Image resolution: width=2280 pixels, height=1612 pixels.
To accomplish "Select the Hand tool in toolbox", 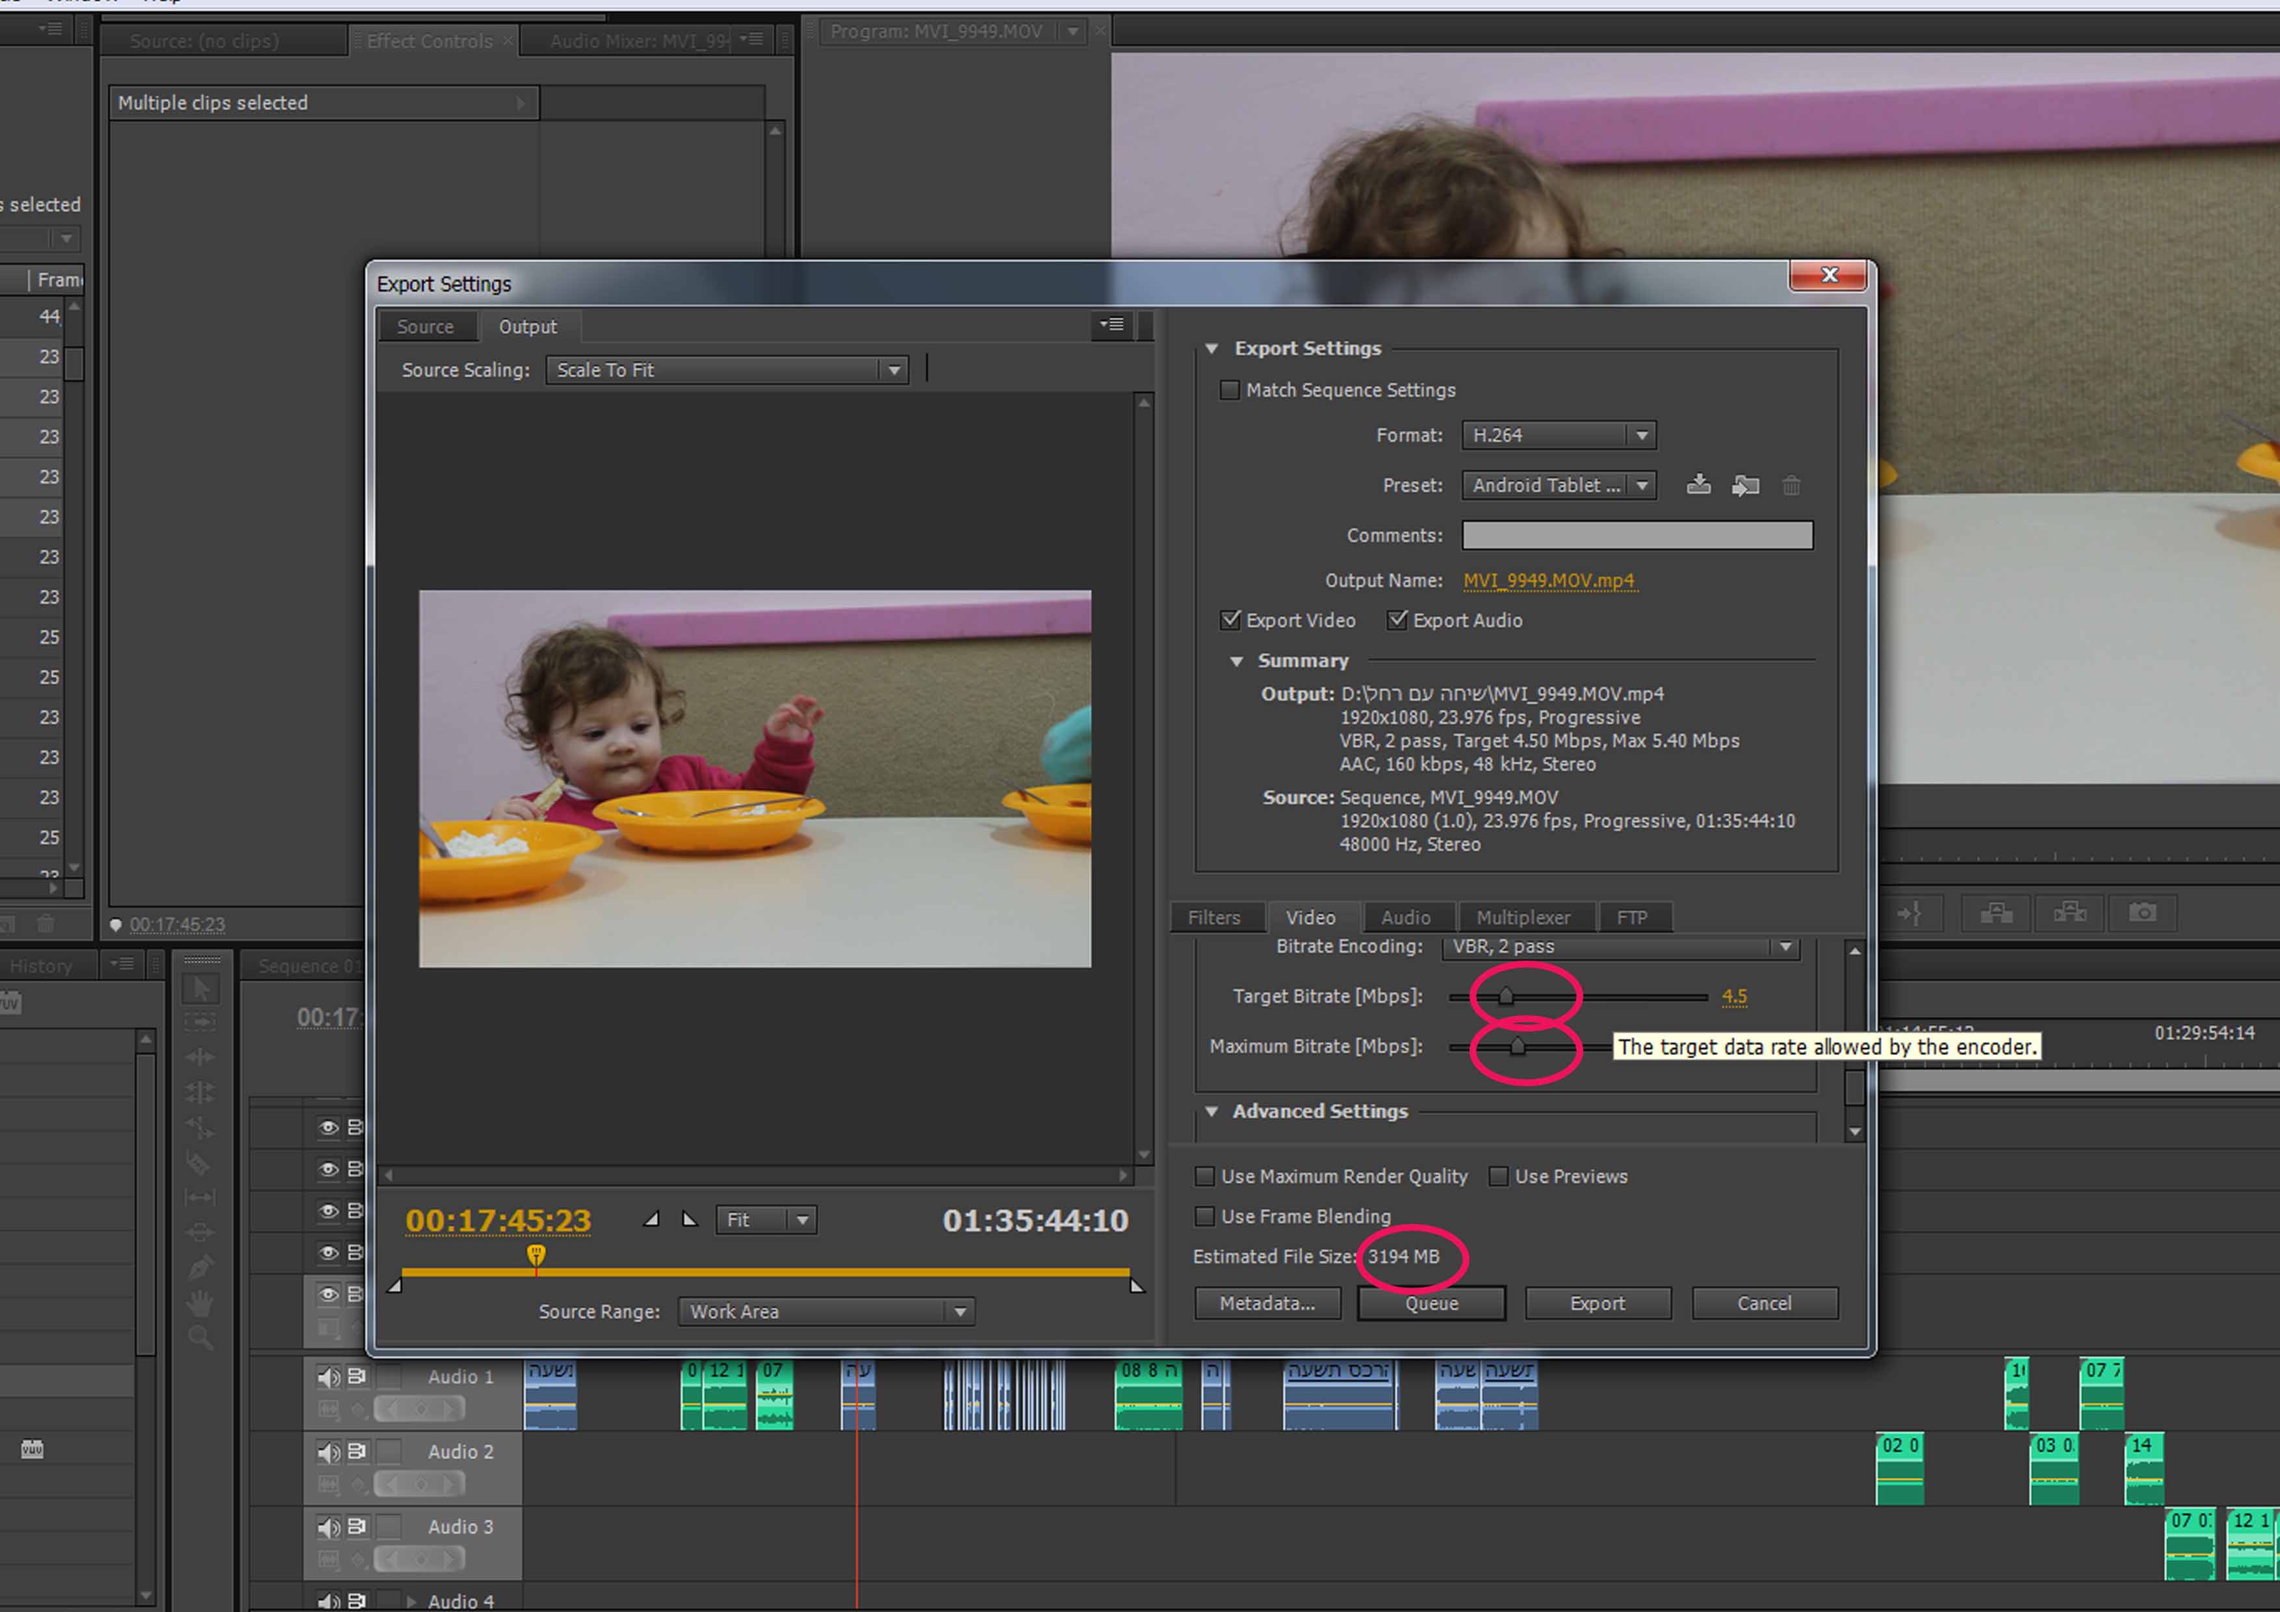I will [x=200, y=1302].
